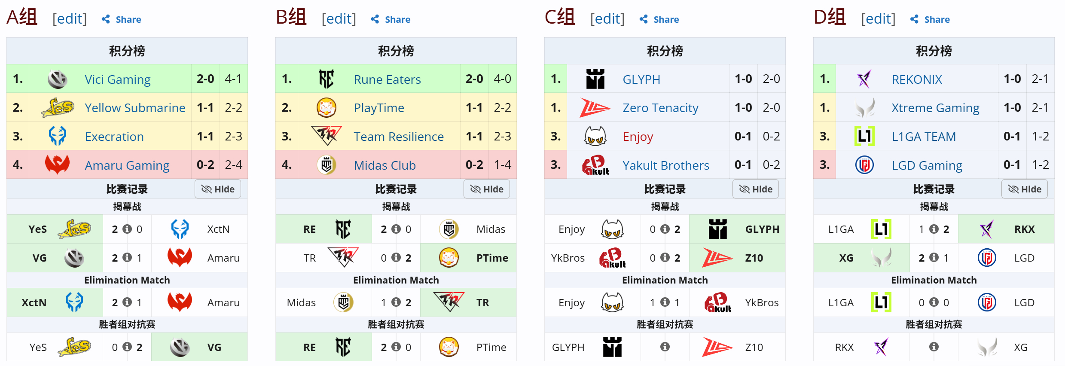1065x366 pixels.
Task: Click the Vici Gaming logo in standings
Action: coord(57,79)
